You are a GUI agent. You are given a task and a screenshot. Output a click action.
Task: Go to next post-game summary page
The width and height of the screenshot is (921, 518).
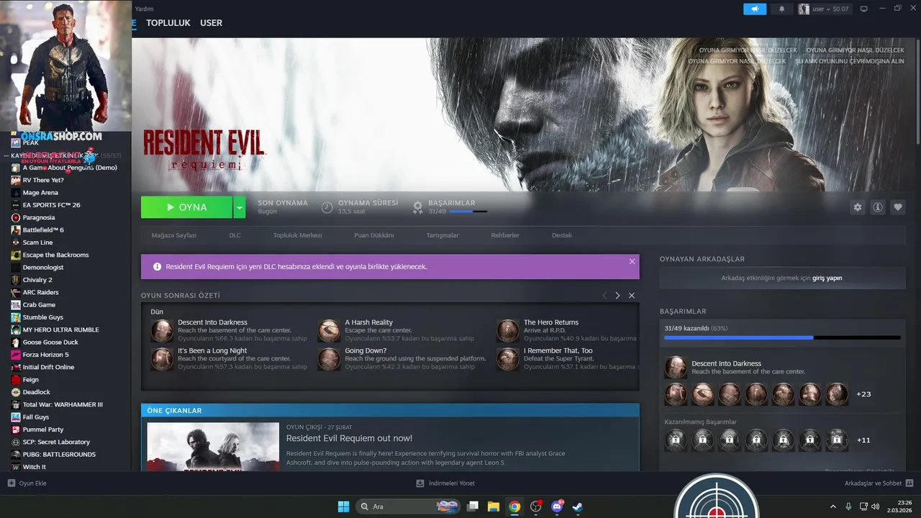[x=617, y=296]
